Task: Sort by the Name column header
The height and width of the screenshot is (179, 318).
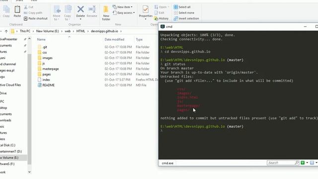Action: click(41, 39)
